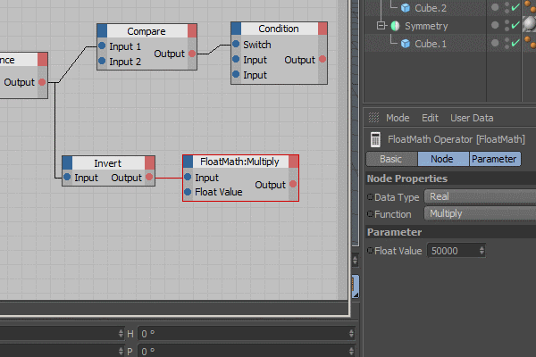Click the Symmetry phong tag sphere
536x357 pixels.
[530, 23]
